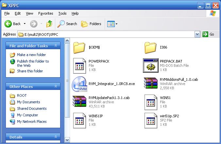Expand the Views dropdown arrow
Image resolution: width=221 pixels, height=144 pixels.
(117, 24)
